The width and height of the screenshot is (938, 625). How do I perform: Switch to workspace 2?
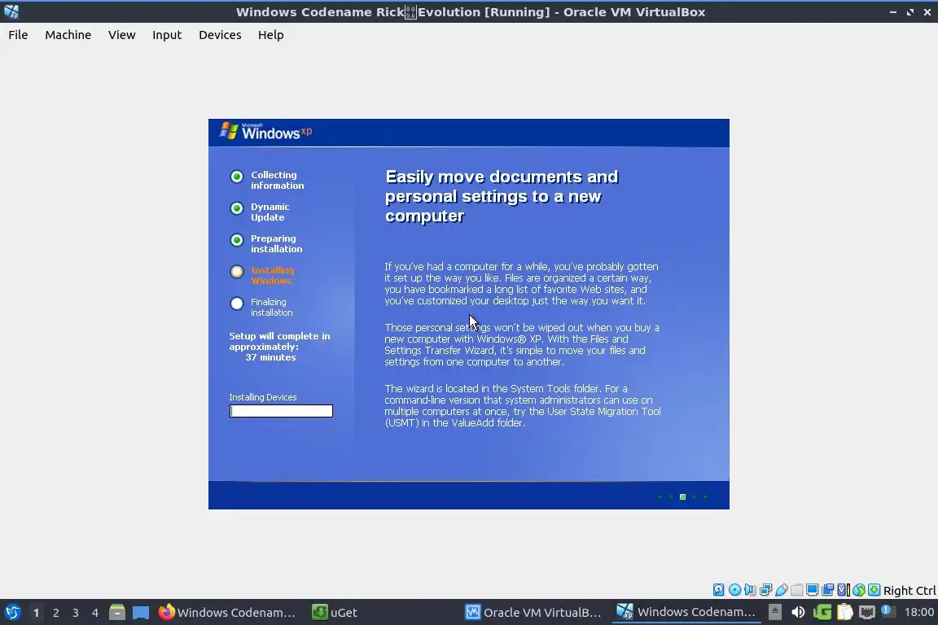pos(55,613)
